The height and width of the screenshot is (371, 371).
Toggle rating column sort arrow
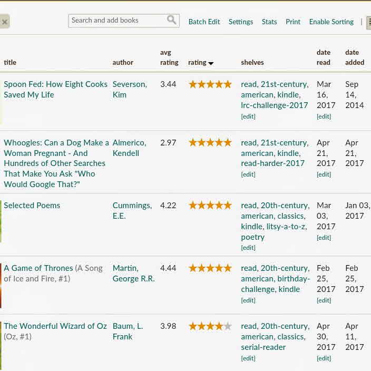tap(211, 63)
